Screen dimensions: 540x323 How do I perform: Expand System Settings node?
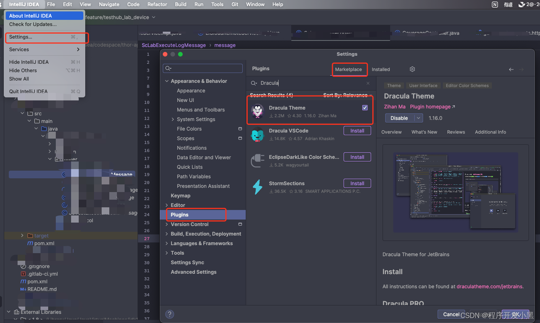pyautogui.click(x=173, y=119)
